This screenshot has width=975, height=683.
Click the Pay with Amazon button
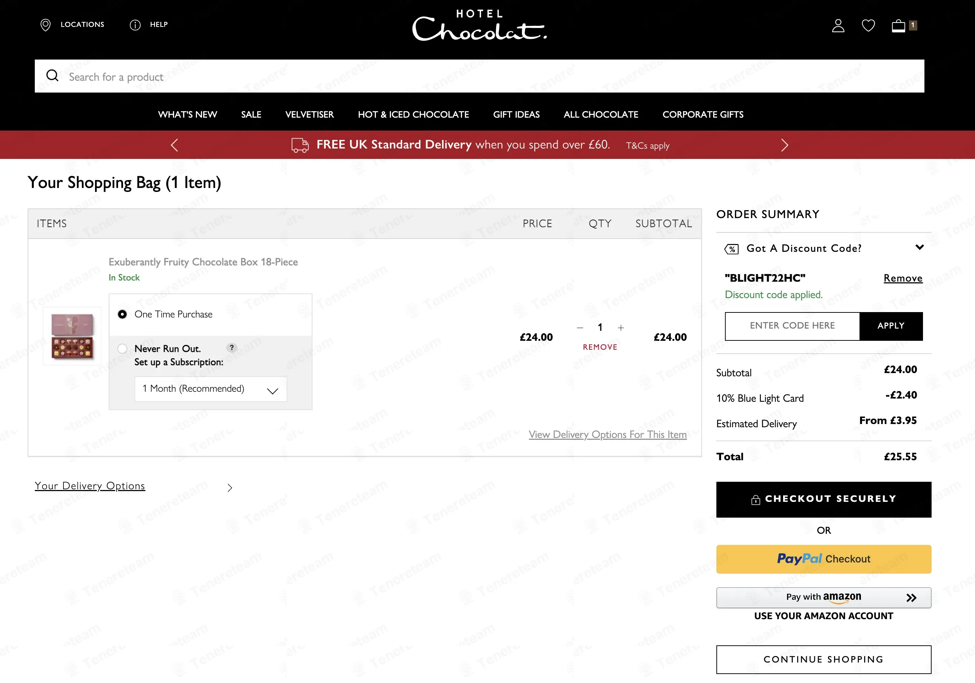(823, 598)
